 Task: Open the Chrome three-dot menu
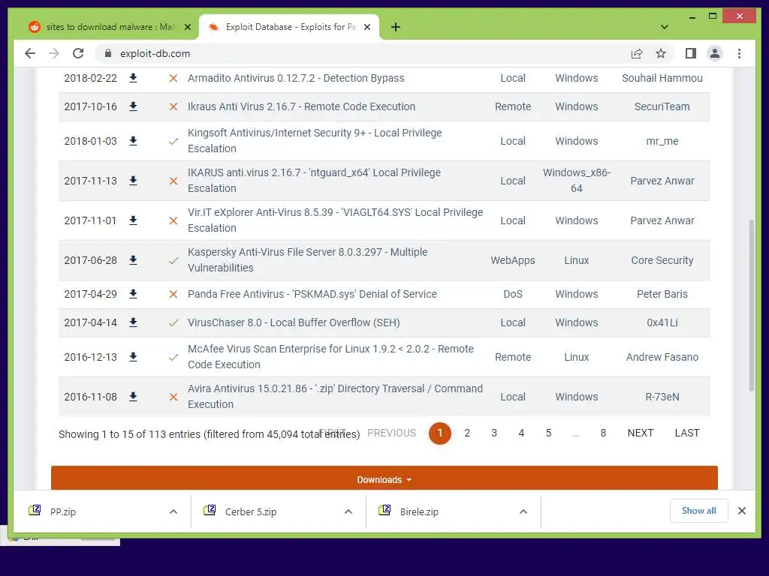[x=739, y=53]
